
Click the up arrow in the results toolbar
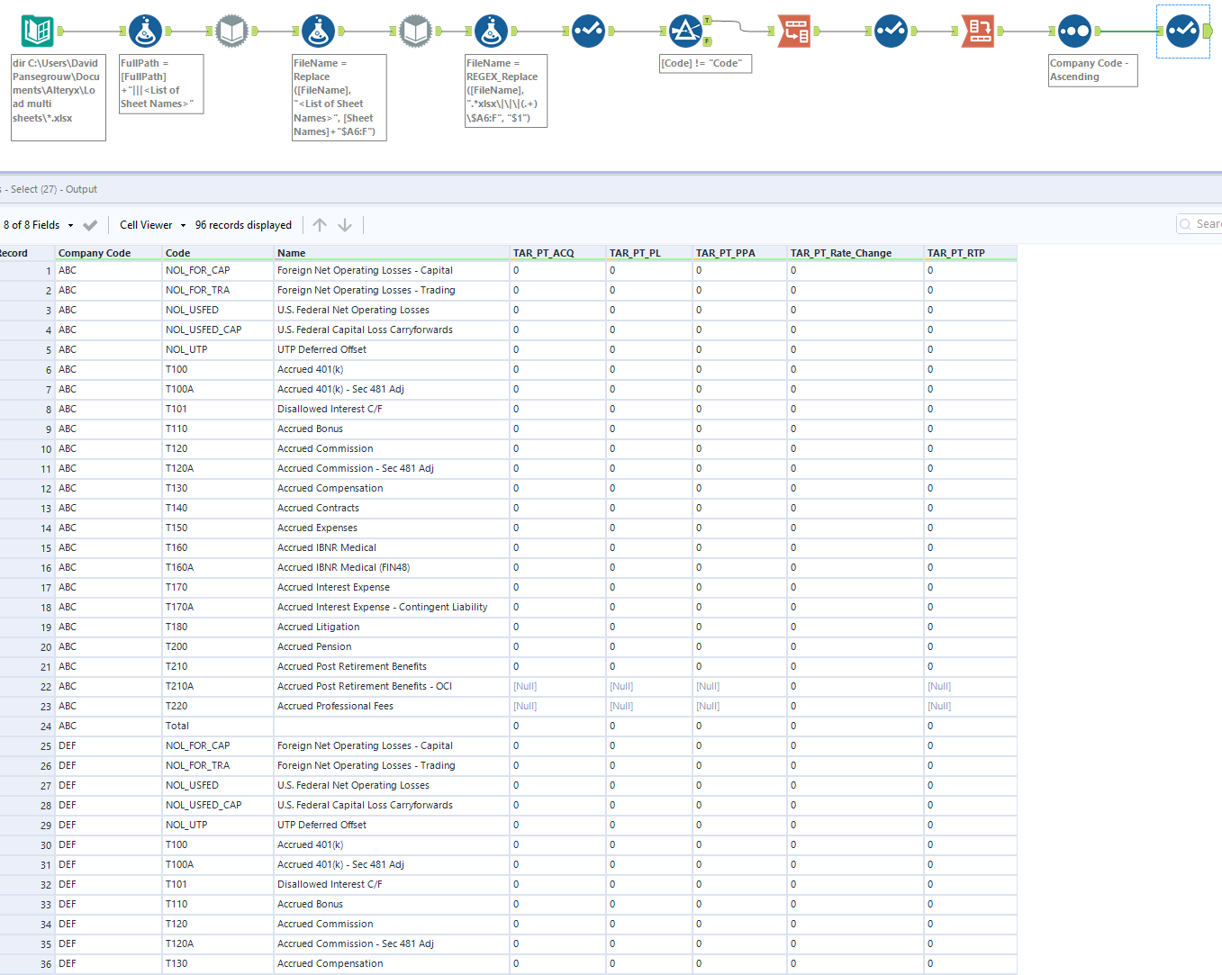[320, 225]
